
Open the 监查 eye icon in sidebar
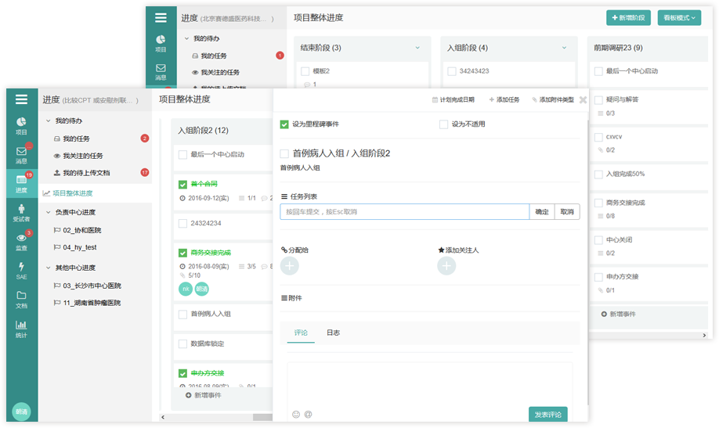click(21, 241)
